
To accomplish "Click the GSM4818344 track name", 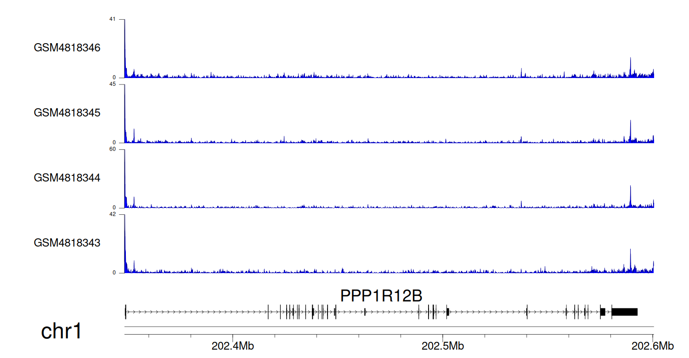I will pyautogui.click(x=67, y=178).
